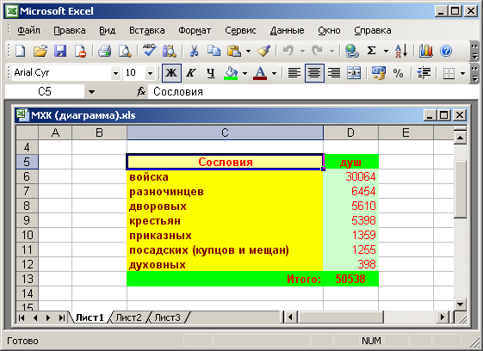The height and width of the screenshot is (351, 483).
Task: Activate the Format Painter brush
Action: tap(263, 51)
